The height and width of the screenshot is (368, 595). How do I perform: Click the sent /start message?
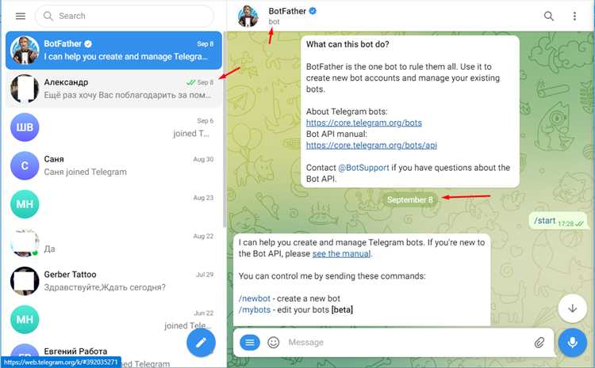click(x=558, y=221)
